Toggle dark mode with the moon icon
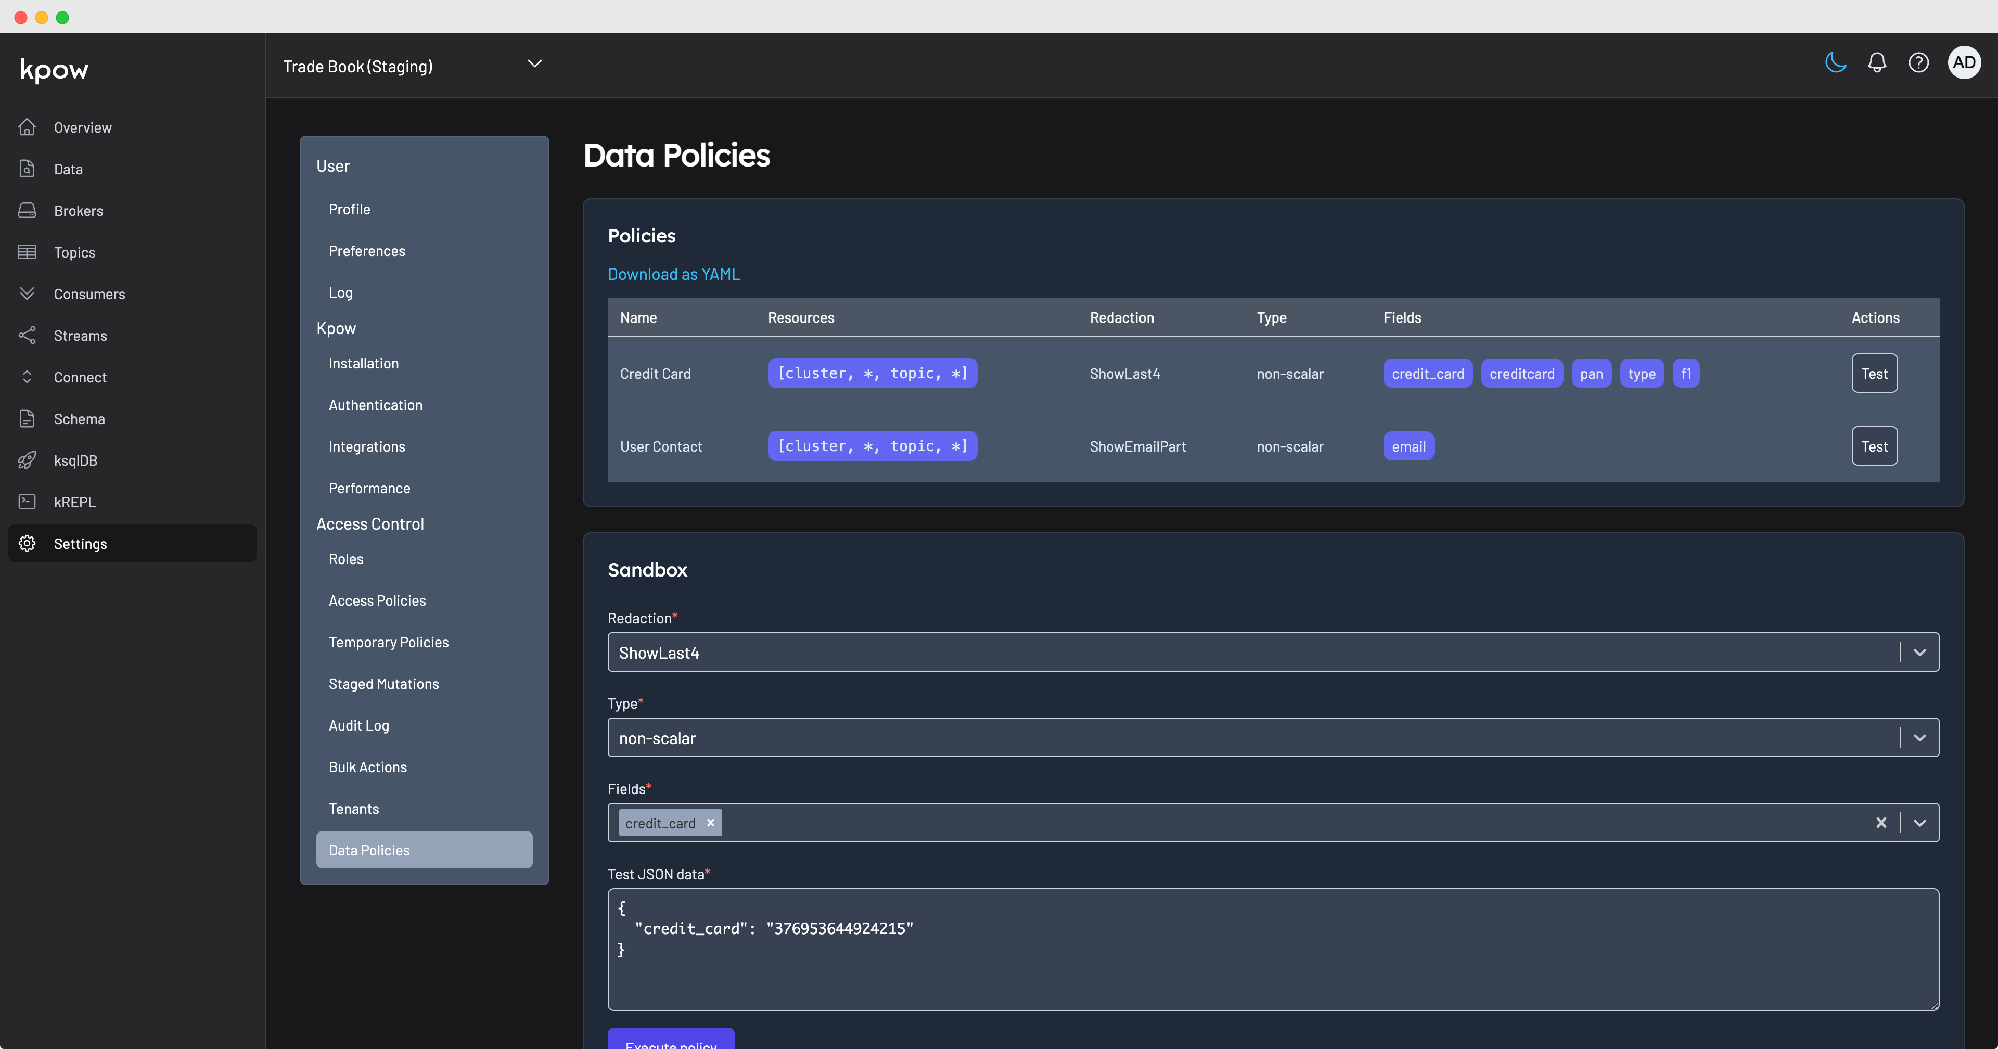Viewport: 1998px width, 1049px height. coord(1835,63)
